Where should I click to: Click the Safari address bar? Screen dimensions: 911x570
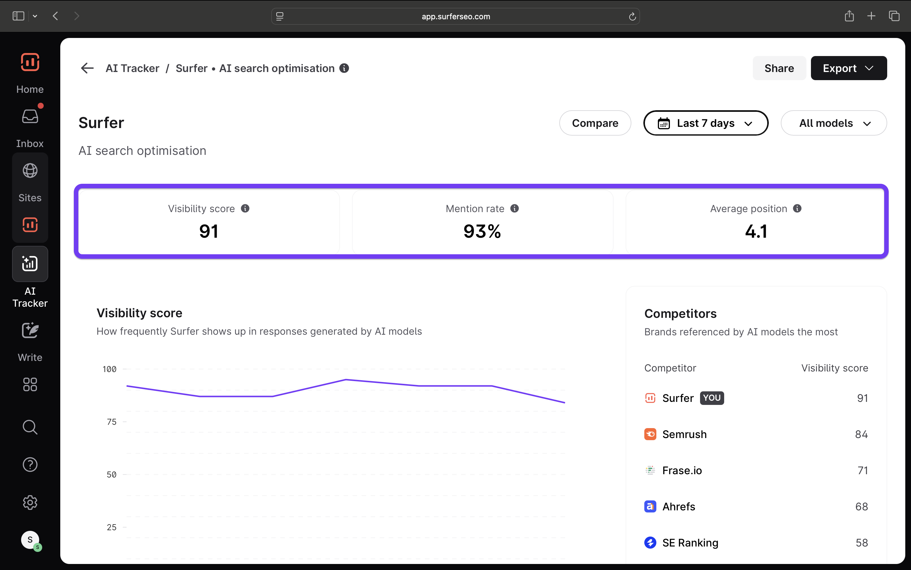(455, 16)
